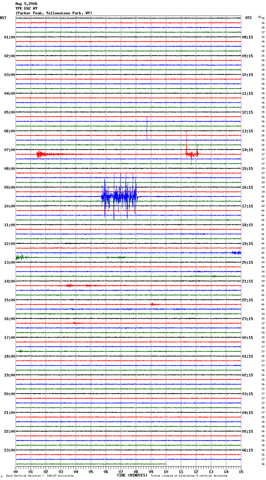Screen dimensions: 266x480
Task: Click the large blue seismic burst near 09:00
Action: pyautogui.click(x=120, y=196)
